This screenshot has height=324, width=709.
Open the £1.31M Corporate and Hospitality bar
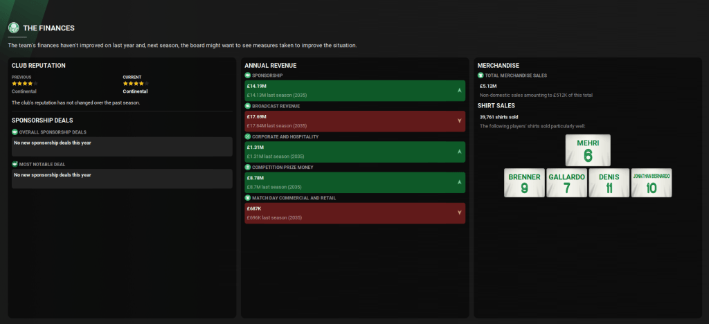[354, 151]
